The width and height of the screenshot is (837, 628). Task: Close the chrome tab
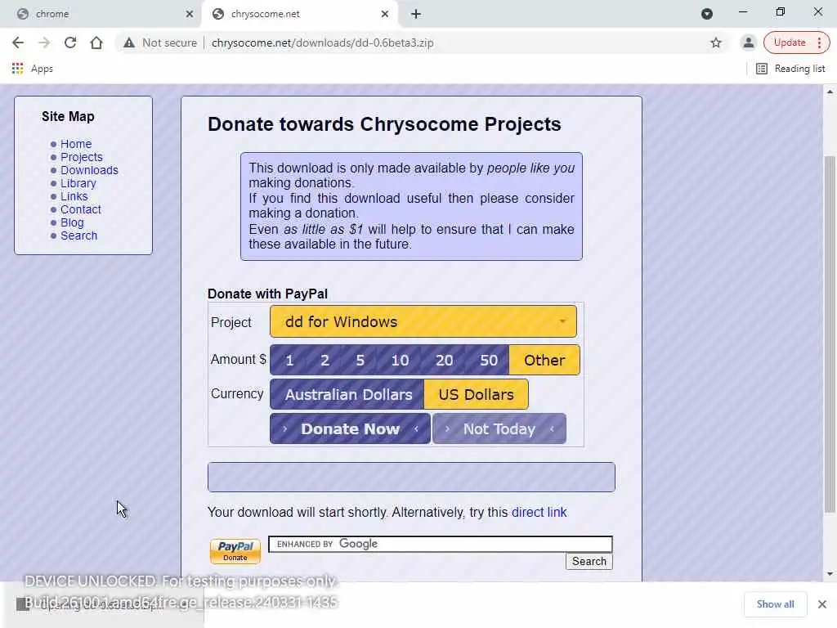click(189, 14)
